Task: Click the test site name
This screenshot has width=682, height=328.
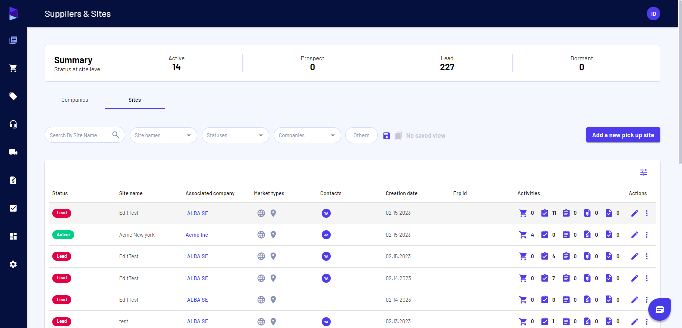Action: [124, 322]
